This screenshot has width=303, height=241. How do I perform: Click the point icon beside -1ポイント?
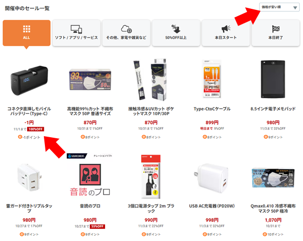pos(20,137)
